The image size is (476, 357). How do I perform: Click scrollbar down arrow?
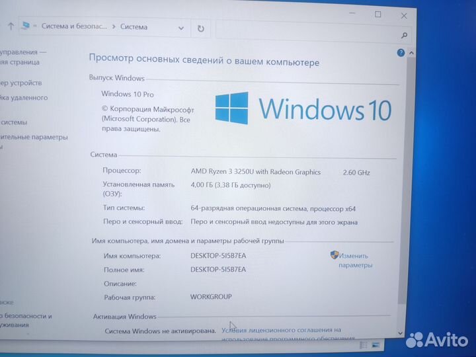pyautogui.click(x=400, y=333)
